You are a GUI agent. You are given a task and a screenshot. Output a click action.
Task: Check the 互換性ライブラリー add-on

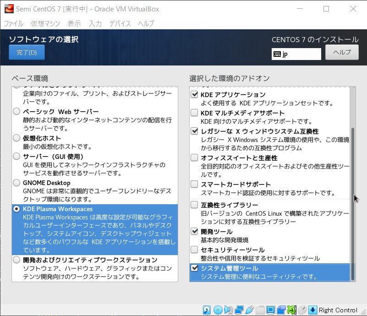(x=194, y=205)
